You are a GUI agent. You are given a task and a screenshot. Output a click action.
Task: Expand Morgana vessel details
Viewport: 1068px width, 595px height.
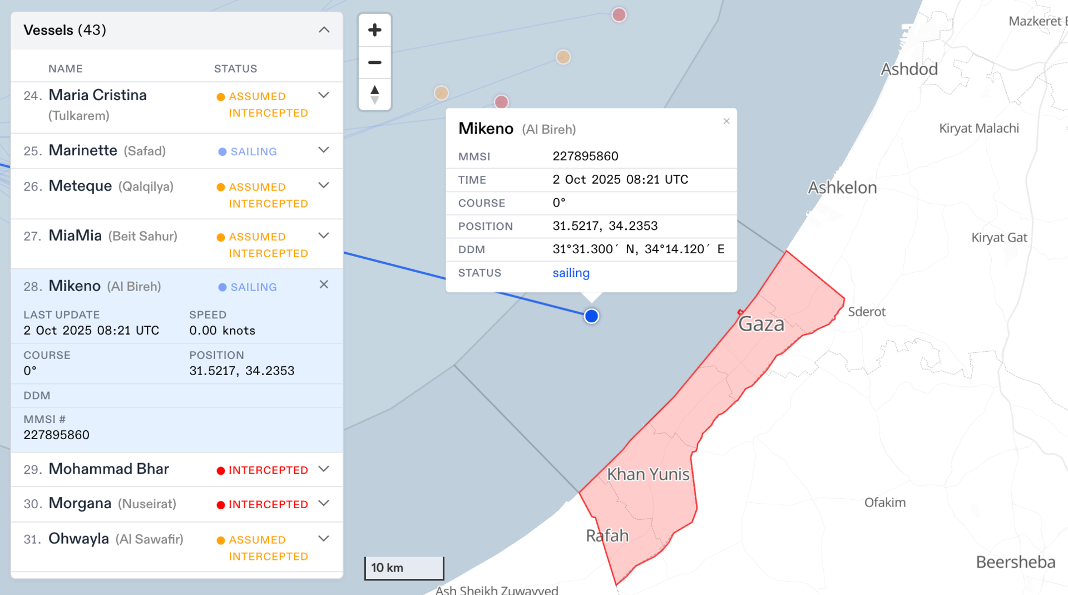pos(324,503)
